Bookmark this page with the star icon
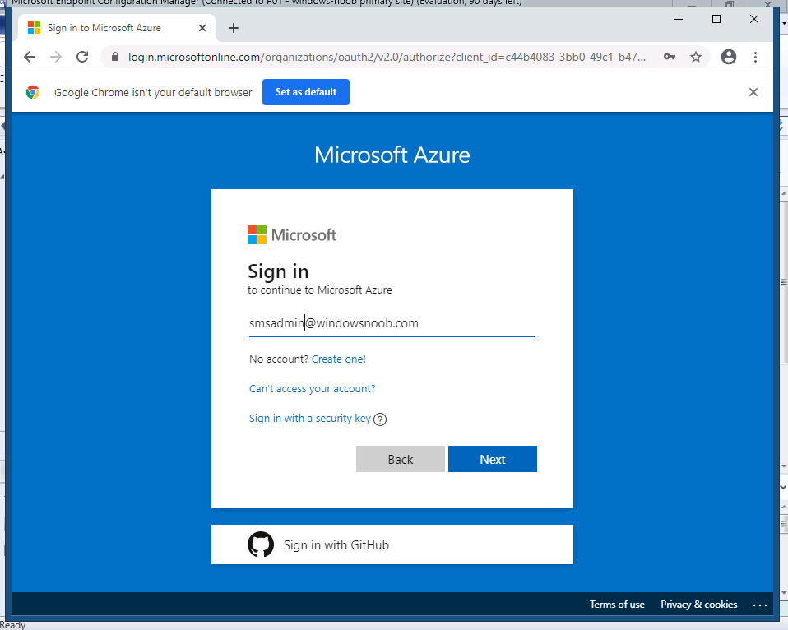The image size is (788, 630). [696, 57]
